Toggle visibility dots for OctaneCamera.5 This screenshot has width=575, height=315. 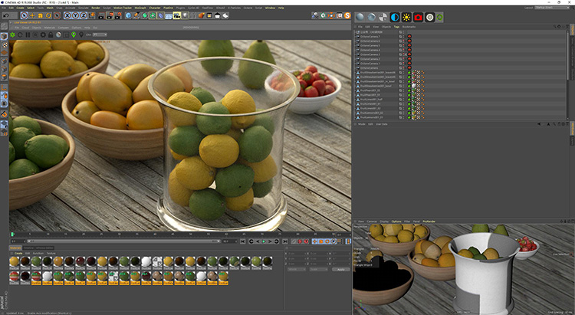[404, 45]
